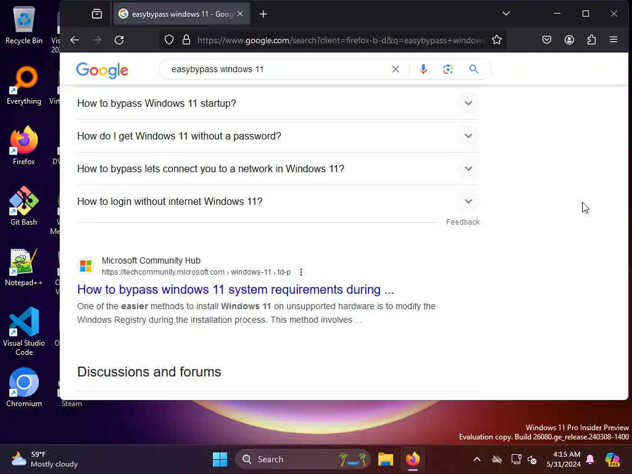The width and height of the screenshot is (632, 474).
Task: Open Recycle Bin desktop icon
Action: click(24, 25)
